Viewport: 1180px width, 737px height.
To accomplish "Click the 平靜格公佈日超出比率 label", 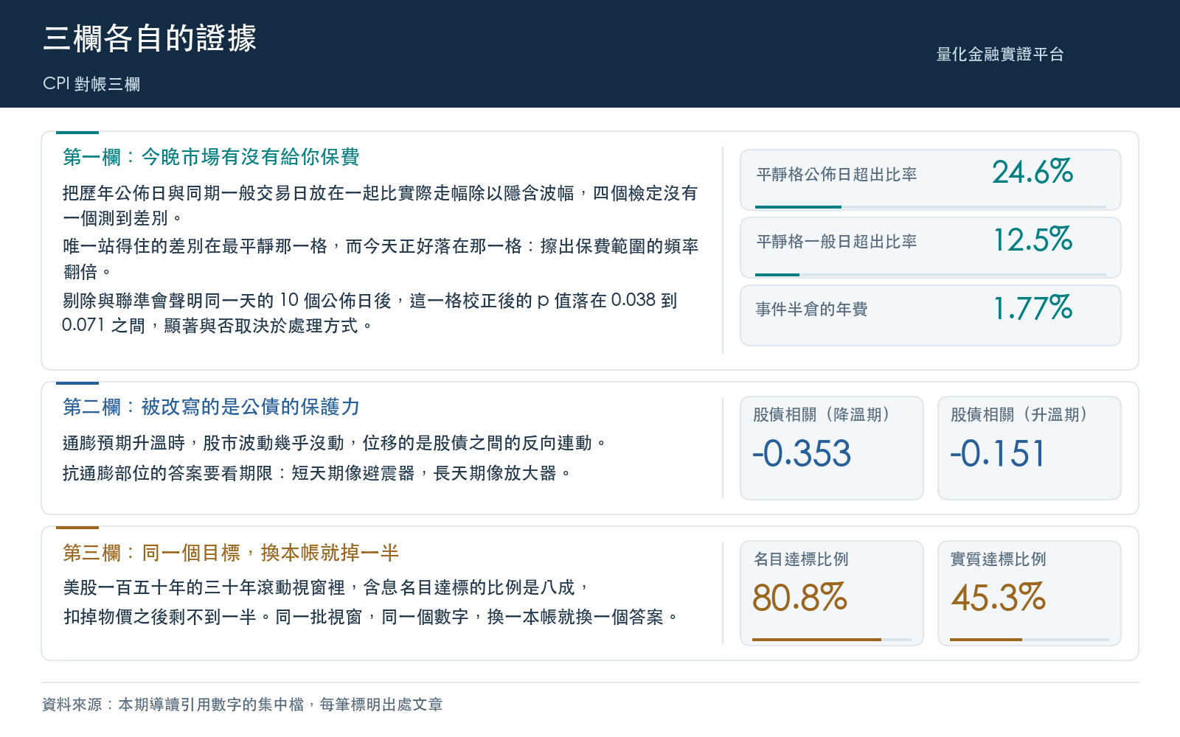I will pos(836,175).
